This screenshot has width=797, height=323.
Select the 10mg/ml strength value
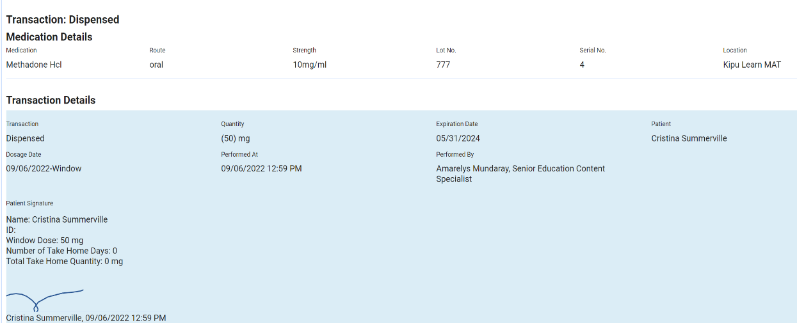coord(310,65)
